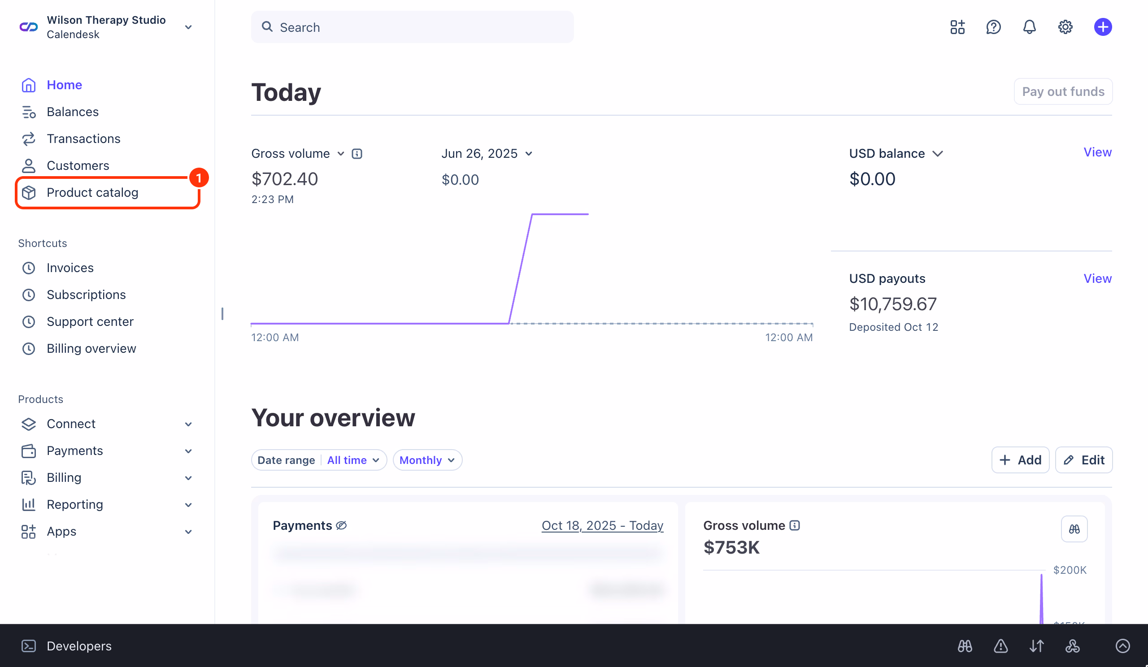Toggle the hidden-eye icon next to Payments
1148x667 pixels.
pos(341,525)
